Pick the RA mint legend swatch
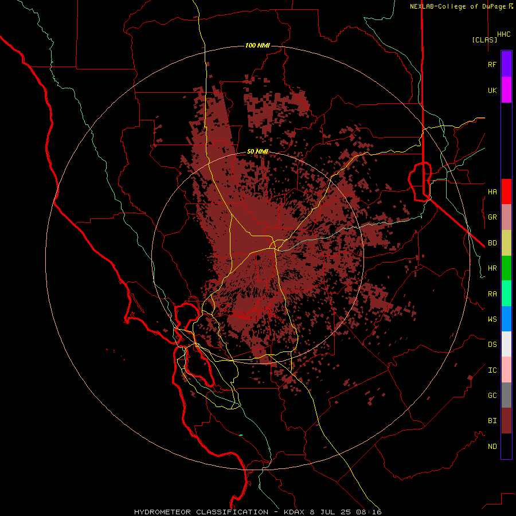This screenshot has width=516, height=516. pyautogui.click(x=506, y=294)
